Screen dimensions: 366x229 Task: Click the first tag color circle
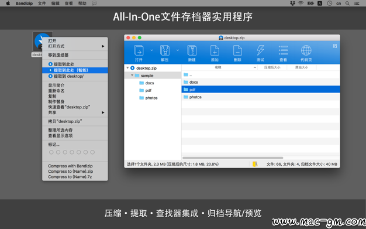(x=51, y=152)
